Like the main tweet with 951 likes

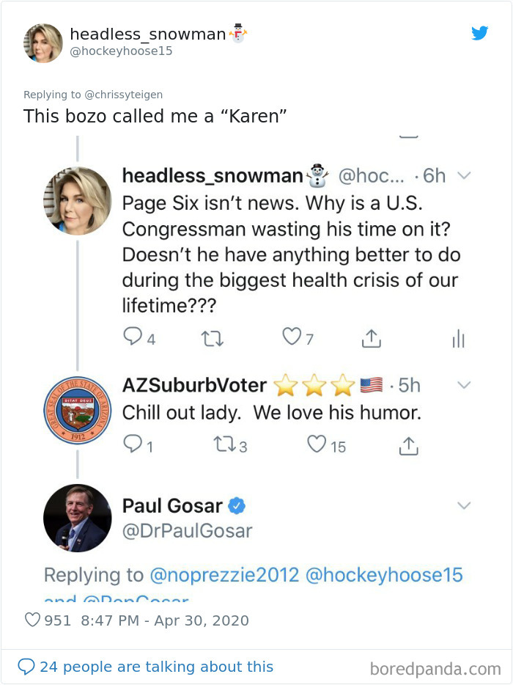(32, 620)
